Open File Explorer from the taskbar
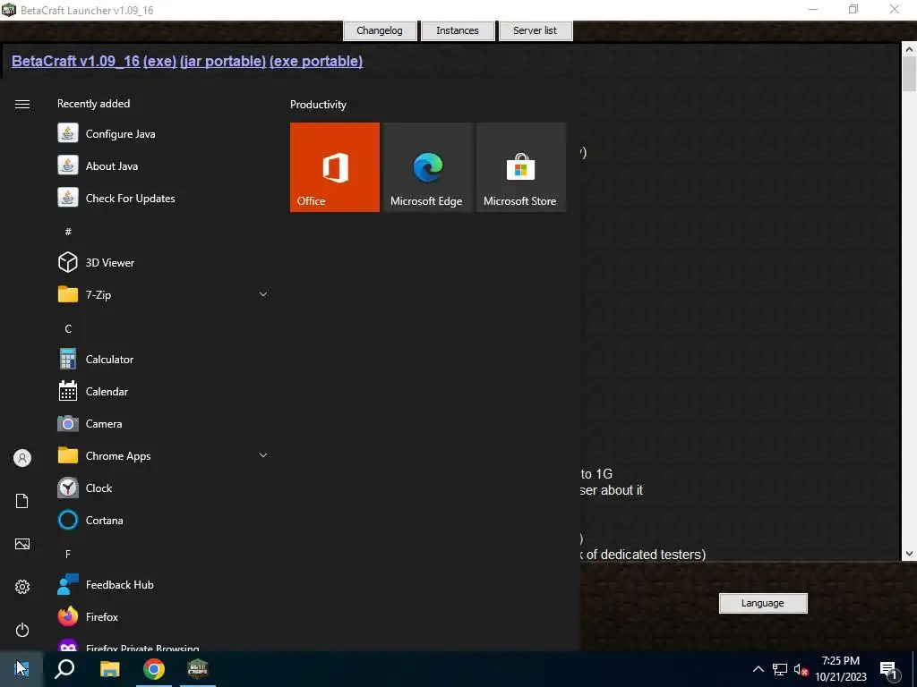Image resolution: width=917 pixels, height=687 pixels. pos(109,669)
